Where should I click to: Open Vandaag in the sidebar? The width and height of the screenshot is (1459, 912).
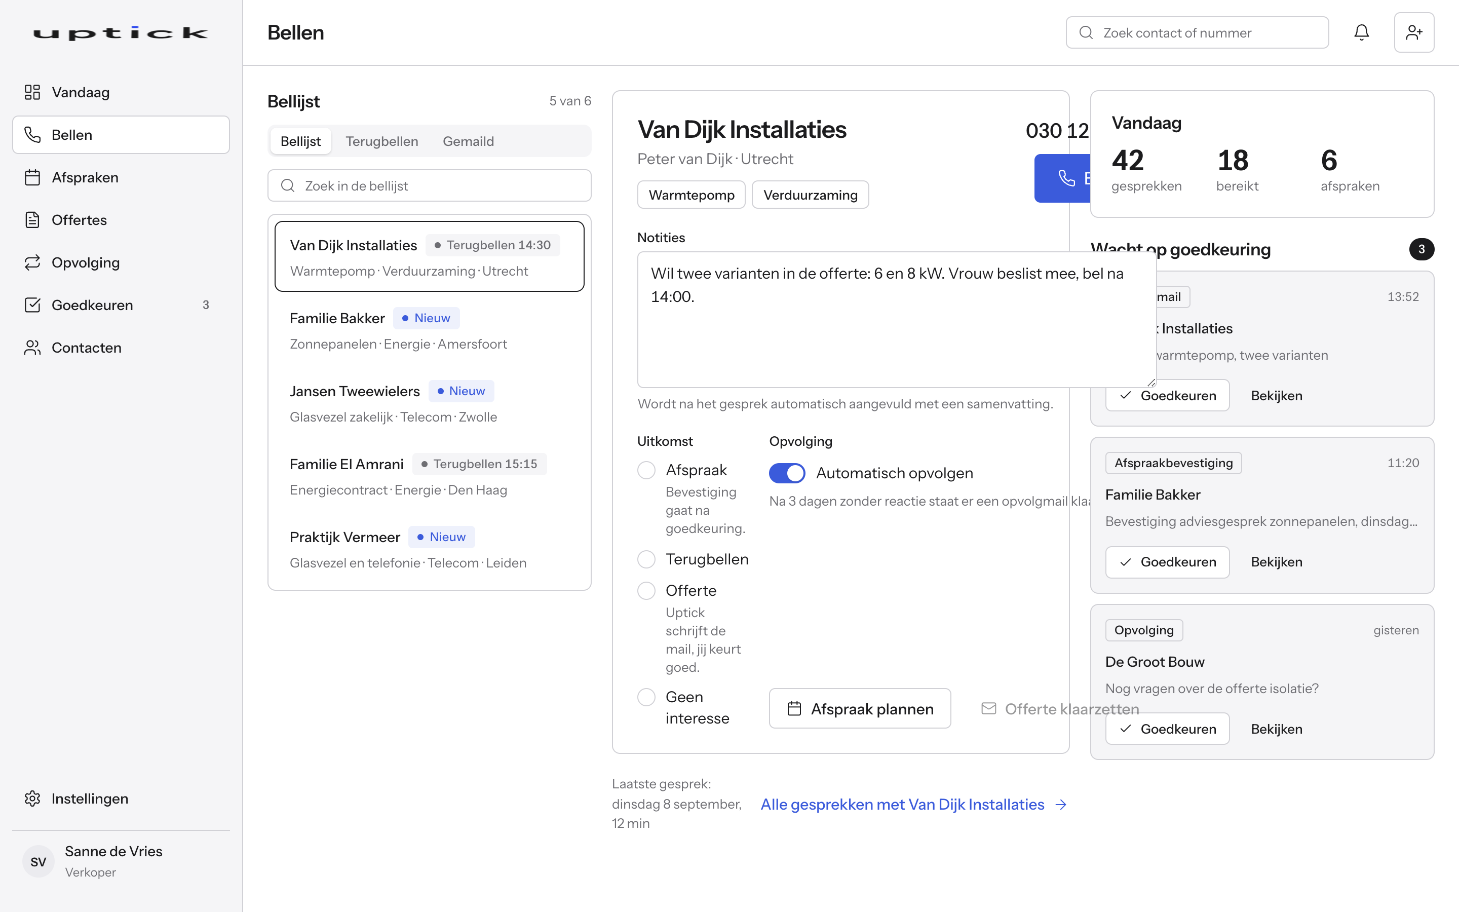click(x=121, y=92)
